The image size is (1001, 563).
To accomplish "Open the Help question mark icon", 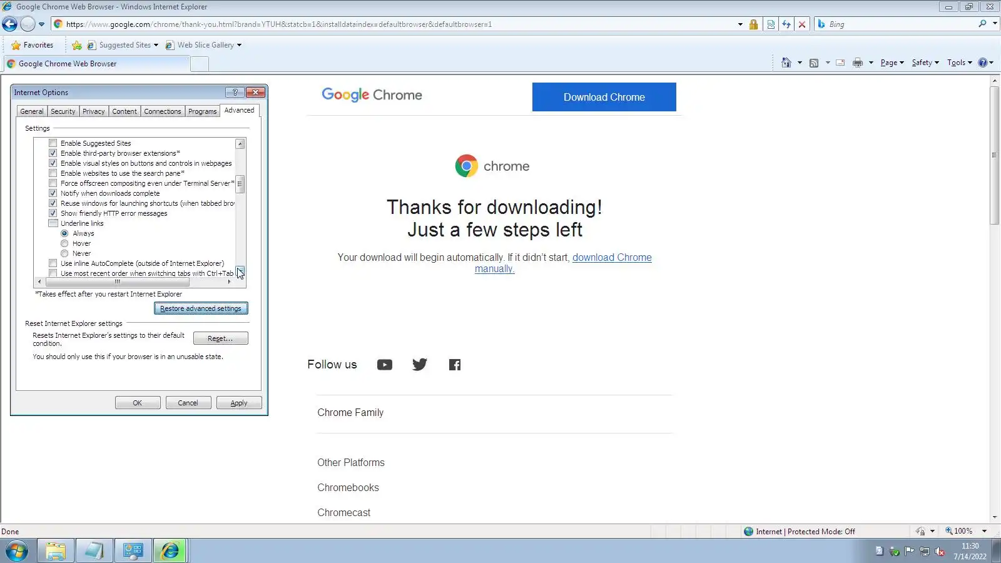I will (x=983, y=63).
